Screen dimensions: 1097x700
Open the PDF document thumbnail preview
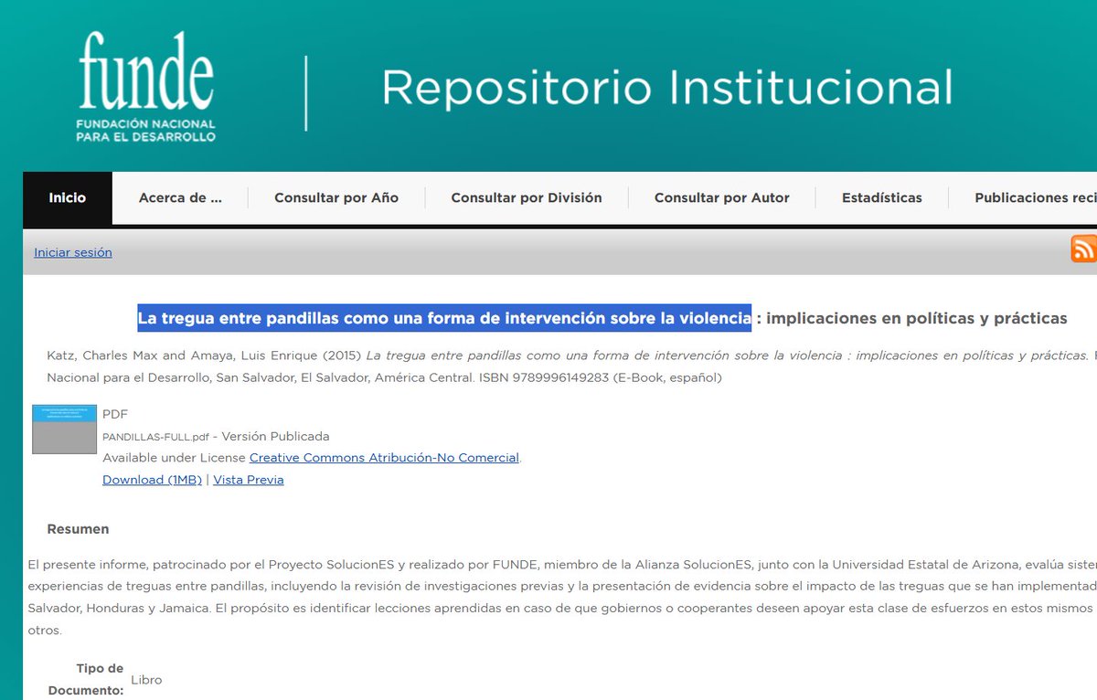(64, 430)
